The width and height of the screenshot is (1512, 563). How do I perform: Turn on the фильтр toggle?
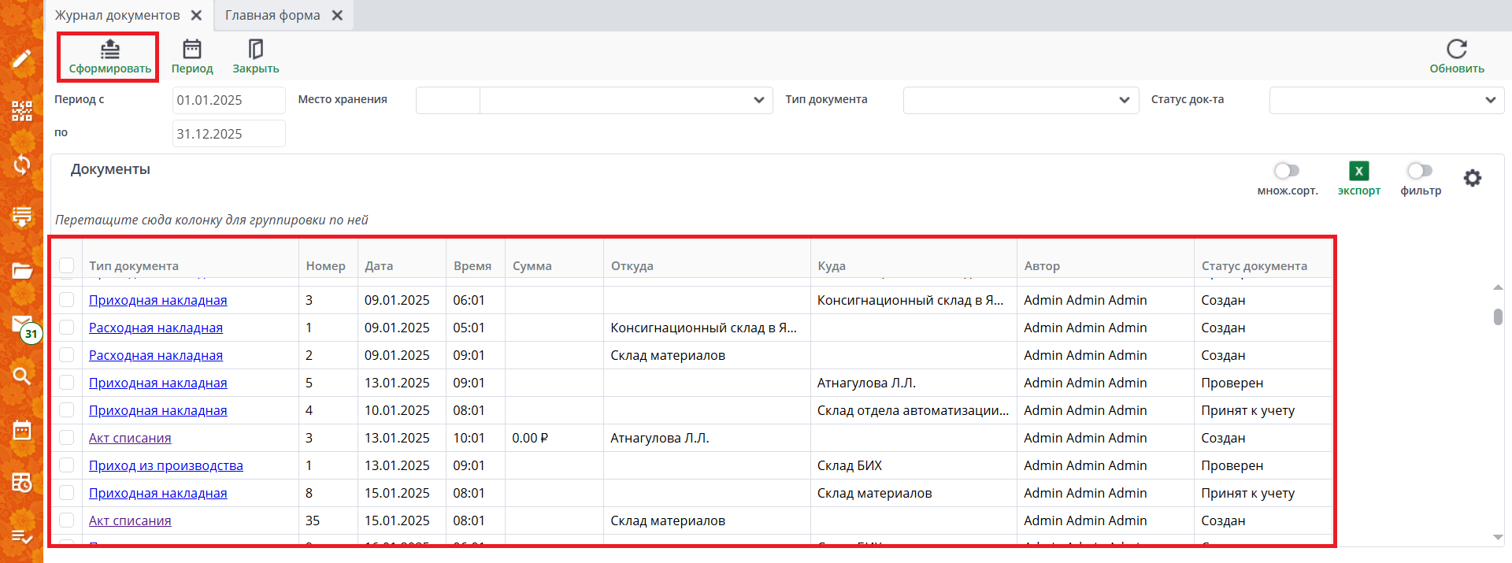pyautogui.click(x=1420, y=171)
